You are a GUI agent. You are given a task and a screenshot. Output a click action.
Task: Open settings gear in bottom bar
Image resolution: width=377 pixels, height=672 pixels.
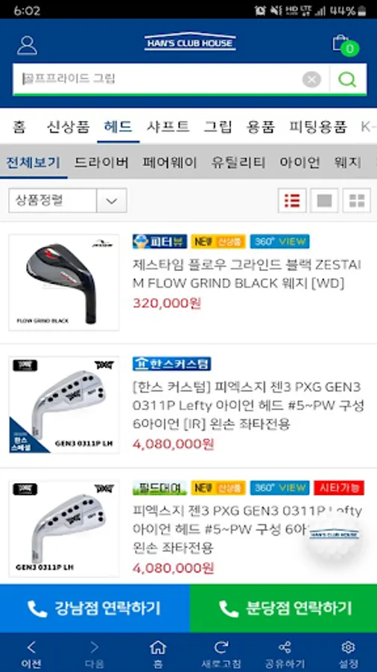348,653
